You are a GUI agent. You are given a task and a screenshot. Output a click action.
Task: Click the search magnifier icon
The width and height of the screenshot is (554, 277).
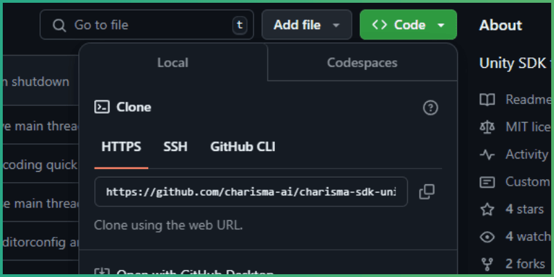59,25
